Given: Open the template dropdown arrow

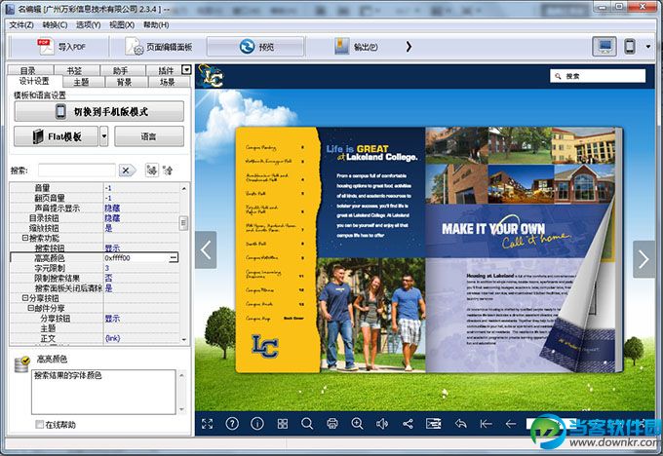Looking at the screenshot, I should point(104,136).
